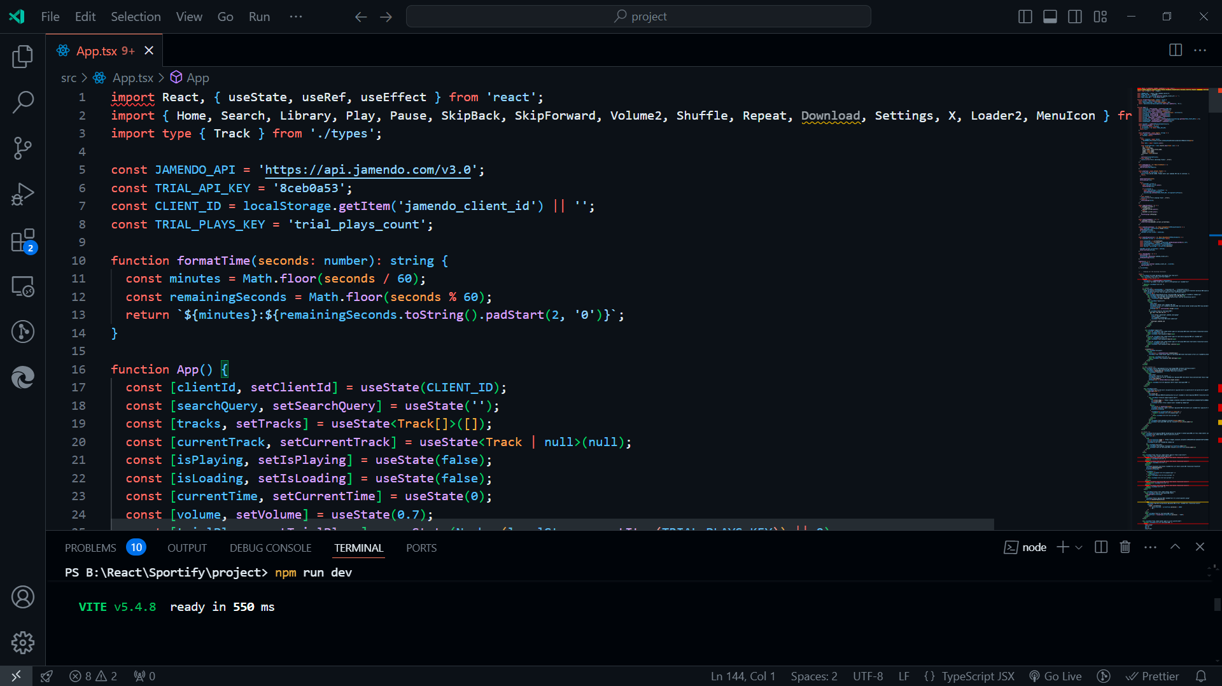
Task: Click the code minimap overview
Action: 1172,308
